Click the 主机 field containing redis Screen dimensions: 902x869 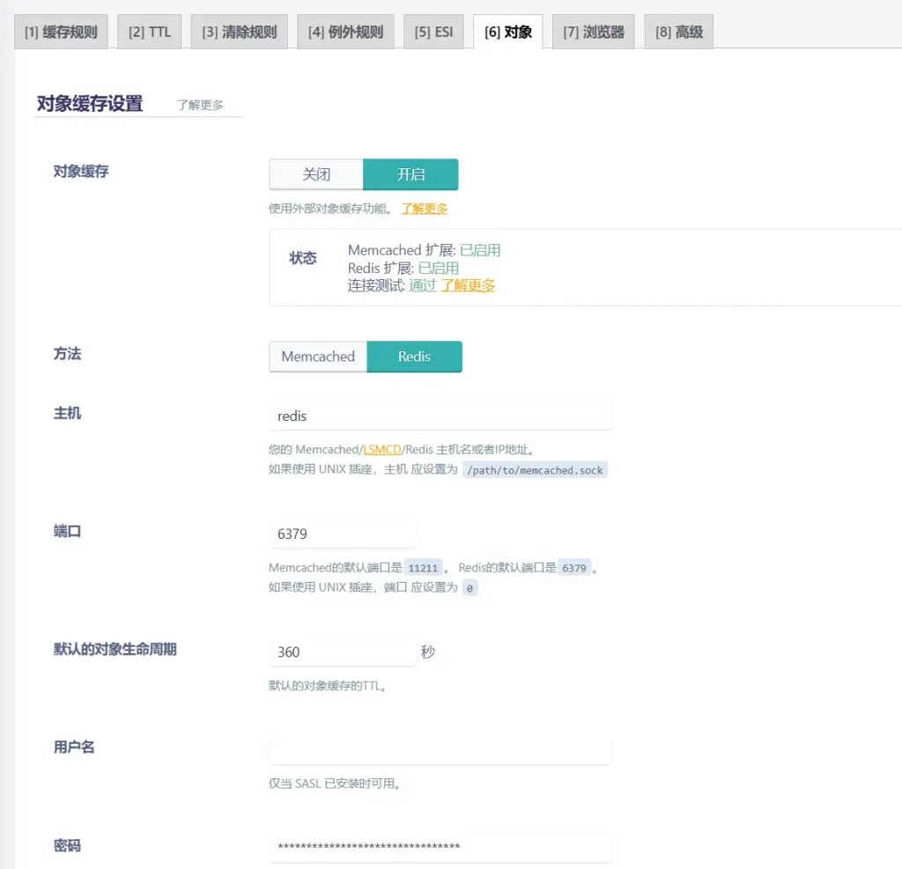[x=440, y=416]
